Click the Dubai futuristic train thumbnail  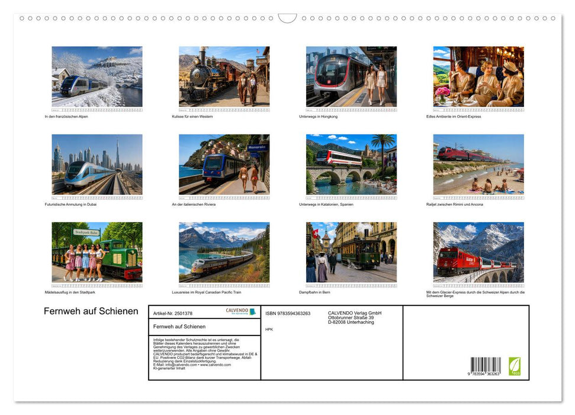pos(97,164)
